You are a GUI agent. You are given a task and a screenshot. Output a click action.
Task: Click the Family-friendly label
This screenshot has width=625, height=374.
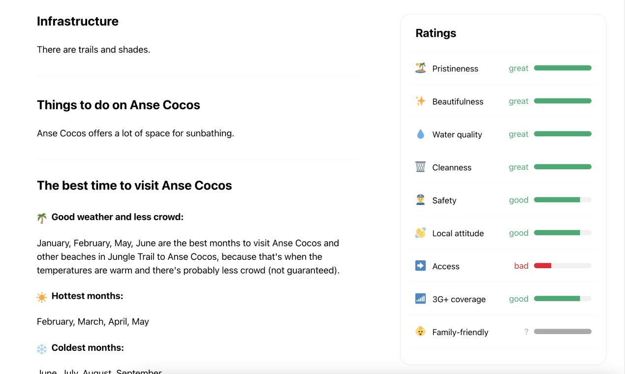click(x=460, y=332)
